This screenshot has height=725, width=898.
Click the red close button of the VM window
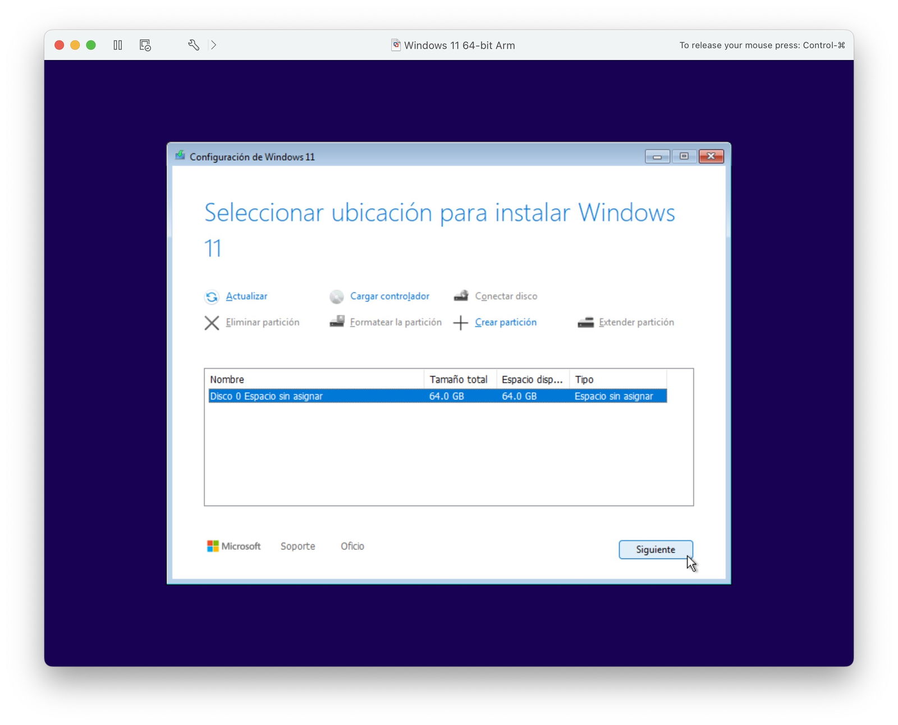pyautogui.click(x=59, y=45)
